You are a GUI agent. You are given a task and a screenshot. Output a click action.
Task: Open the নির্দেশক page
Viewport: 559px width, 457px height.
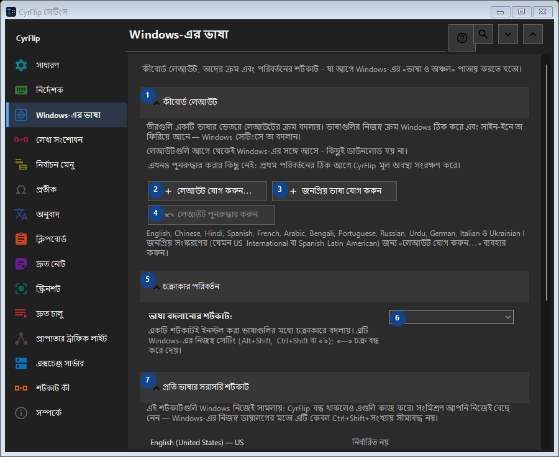click(66, 90)
